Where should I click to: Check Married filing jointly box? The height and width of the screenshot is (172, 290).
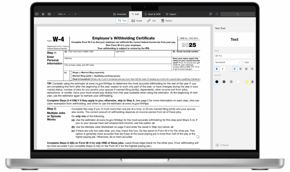click(71, 76)
